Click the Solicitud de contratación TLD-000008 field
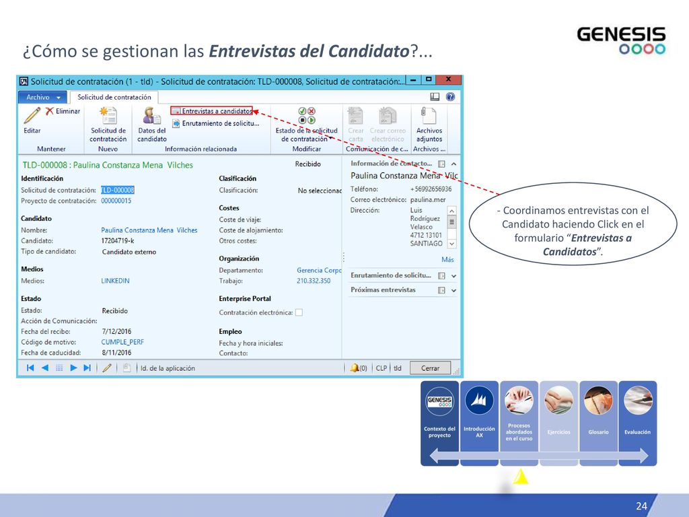 pos(118,190)
